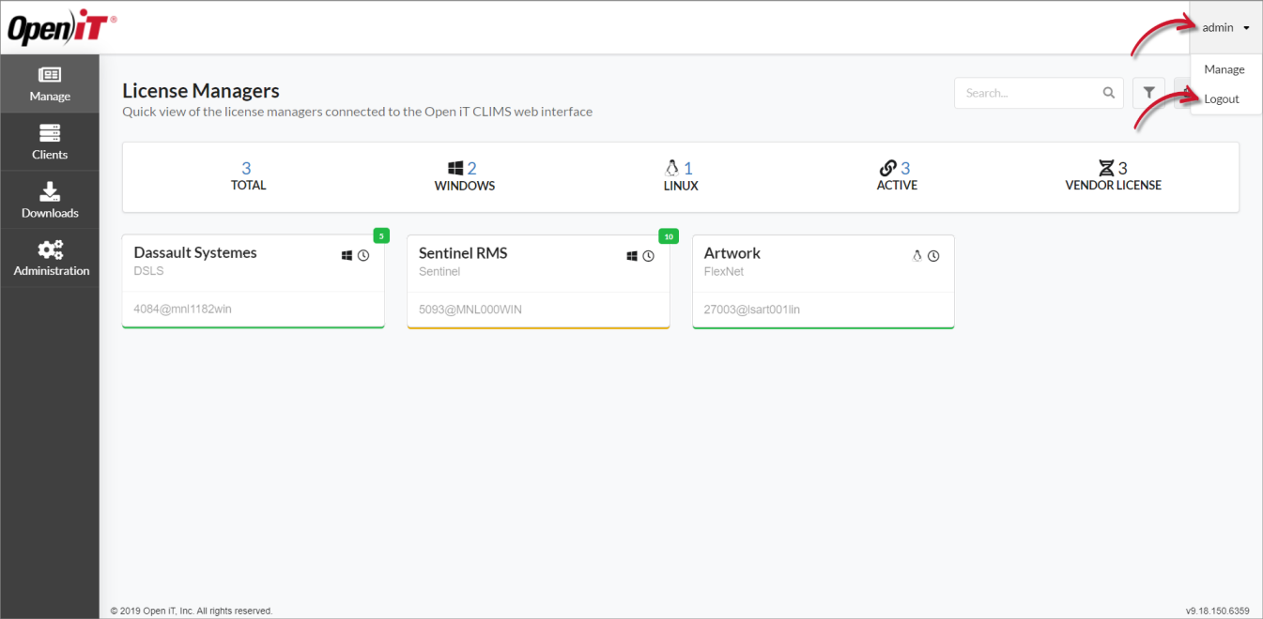Click the Linux penguin icon on Artwork card
Viewport: 1263px width, 619px height.
917,256
